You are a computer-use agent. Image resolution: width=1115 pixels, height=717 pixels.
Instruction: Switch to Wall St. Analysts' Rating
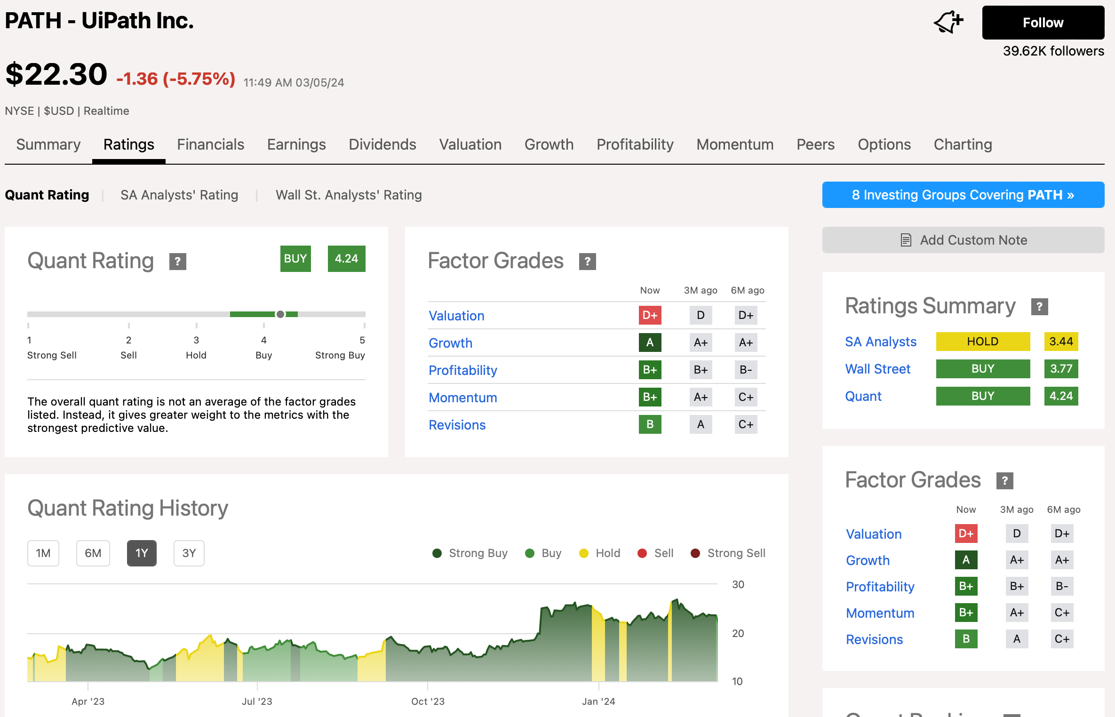pyautogui.click(x=349, y=195)
